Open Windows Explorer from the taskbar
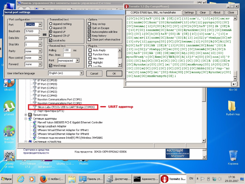245x184 pixels. (x=72, y=179)
